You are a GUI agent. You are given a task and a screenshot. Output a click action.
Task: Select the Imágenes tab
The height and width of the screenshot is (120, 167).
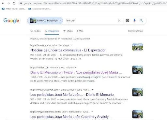[52, 31]
